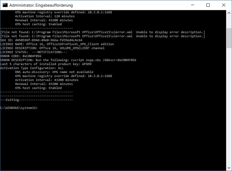Viewport: 232px width, 171px height.
Task: Click the 'Activation Type Configuration: ALL' line
Action: coord(32,68)
